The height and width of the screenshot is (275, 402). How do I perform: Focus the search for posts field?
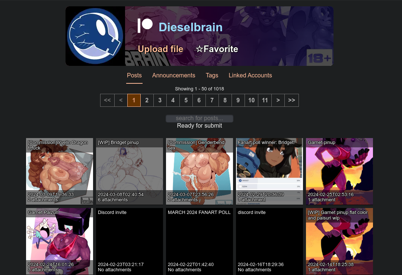[x=200, y=118]
